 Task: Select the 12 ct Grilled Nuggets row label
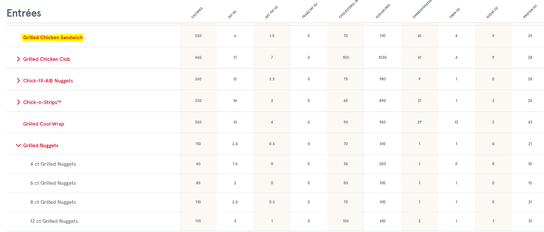click(54, 221)
